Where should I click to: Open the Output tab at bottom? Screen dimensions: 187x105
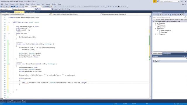24,101
